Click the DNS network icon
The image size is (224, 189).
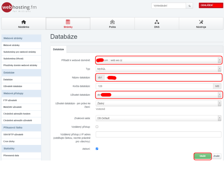[x=157, y=22]
